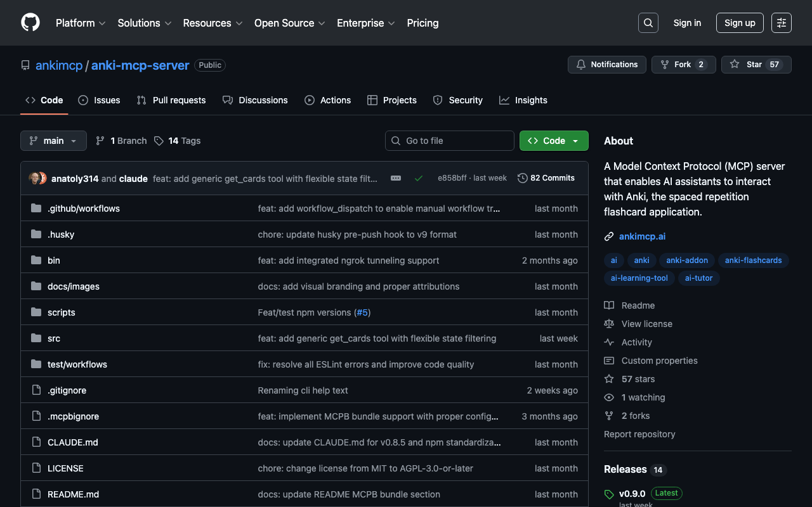Open the search magnifier icon
The height and width of the screenshot is (507, 812).
coord(648,23)
